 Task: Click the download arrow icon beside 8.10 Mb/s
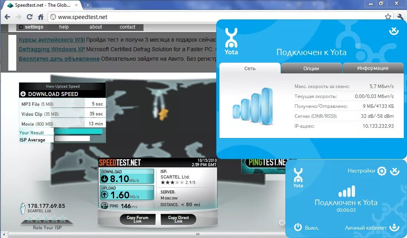[x=105, y=178]
